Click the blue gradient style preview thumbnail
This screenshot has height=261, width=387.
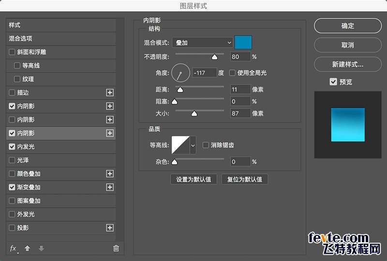tap(348, 125)
